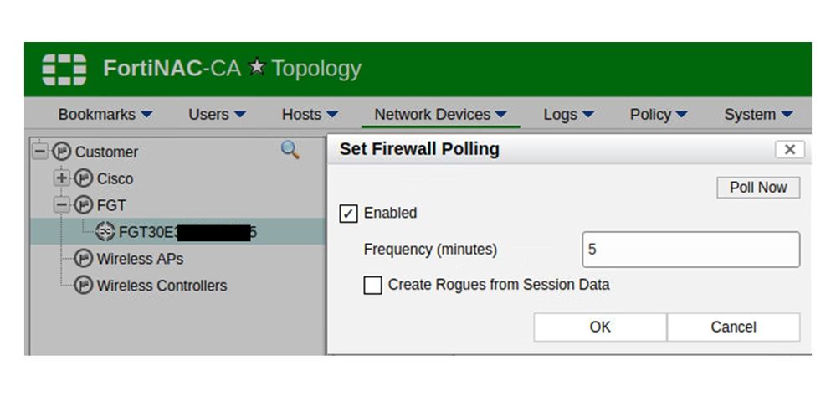Click the FGT container icon
836x397 pixels.
coord(84,205)
